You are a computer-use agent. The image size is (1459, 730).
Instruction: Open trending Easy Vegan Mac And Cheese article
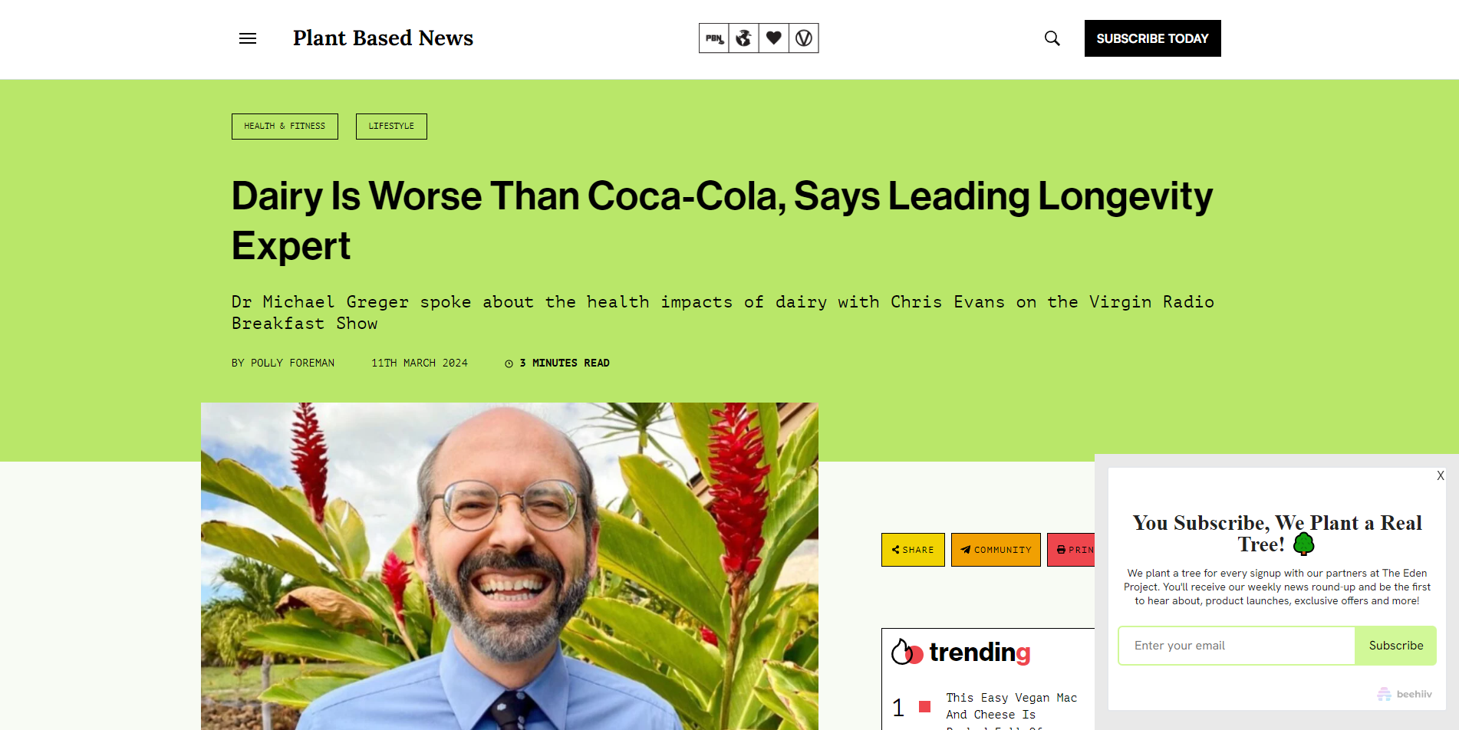pos(1011,706)
